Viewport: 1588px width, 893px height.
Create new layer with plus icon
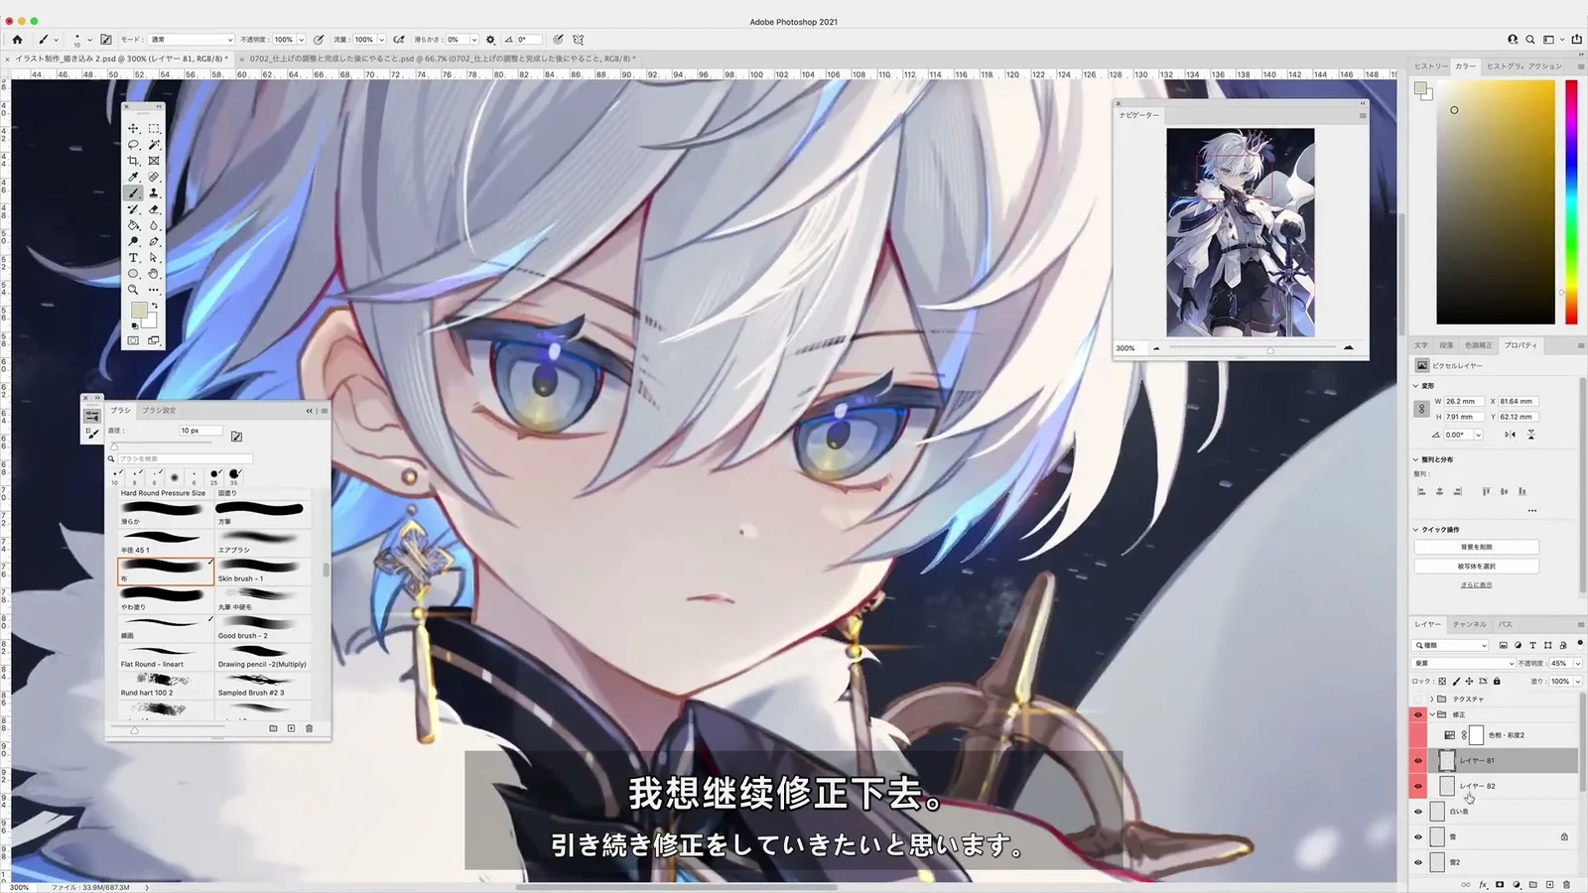pyautogui.click(x=1549, y=884)
